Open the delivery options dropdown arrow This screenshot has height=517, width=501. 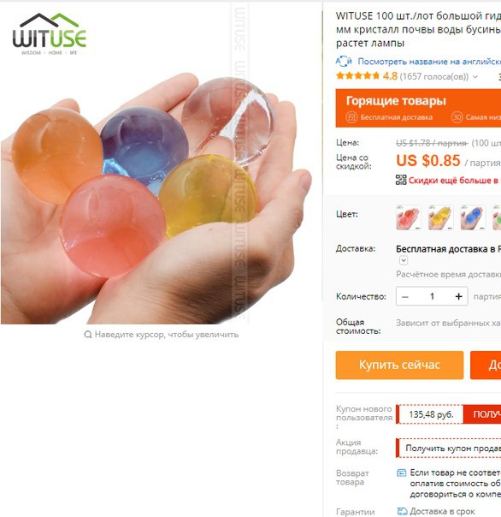pyautogui.click(x=404, y=260)
